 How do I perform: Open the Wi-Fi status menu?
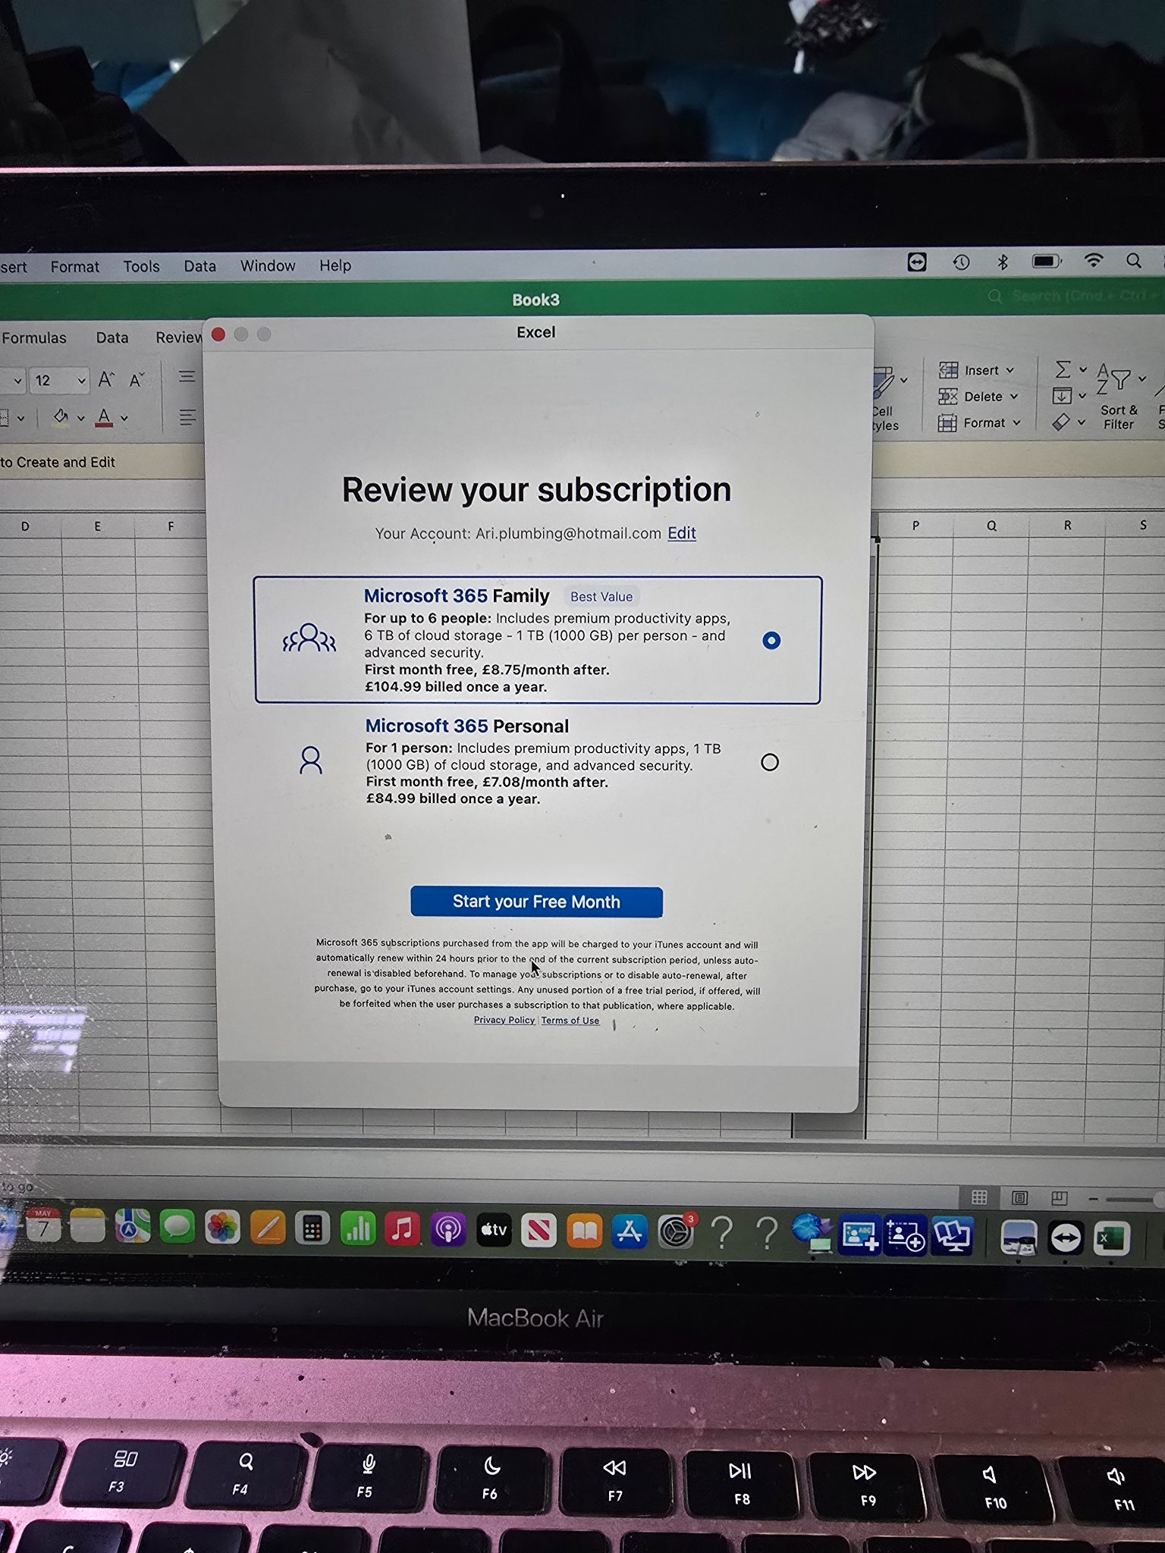tap(1093, 261)
